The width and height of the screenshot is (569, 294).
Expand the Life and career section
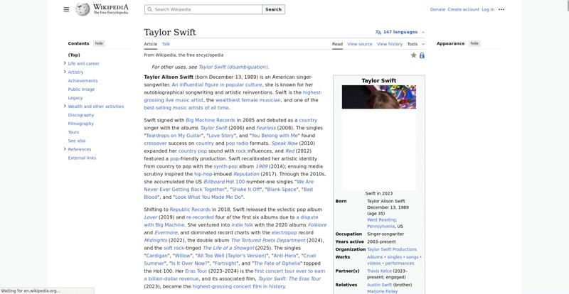pyautogui.click(x=65, y=63)
